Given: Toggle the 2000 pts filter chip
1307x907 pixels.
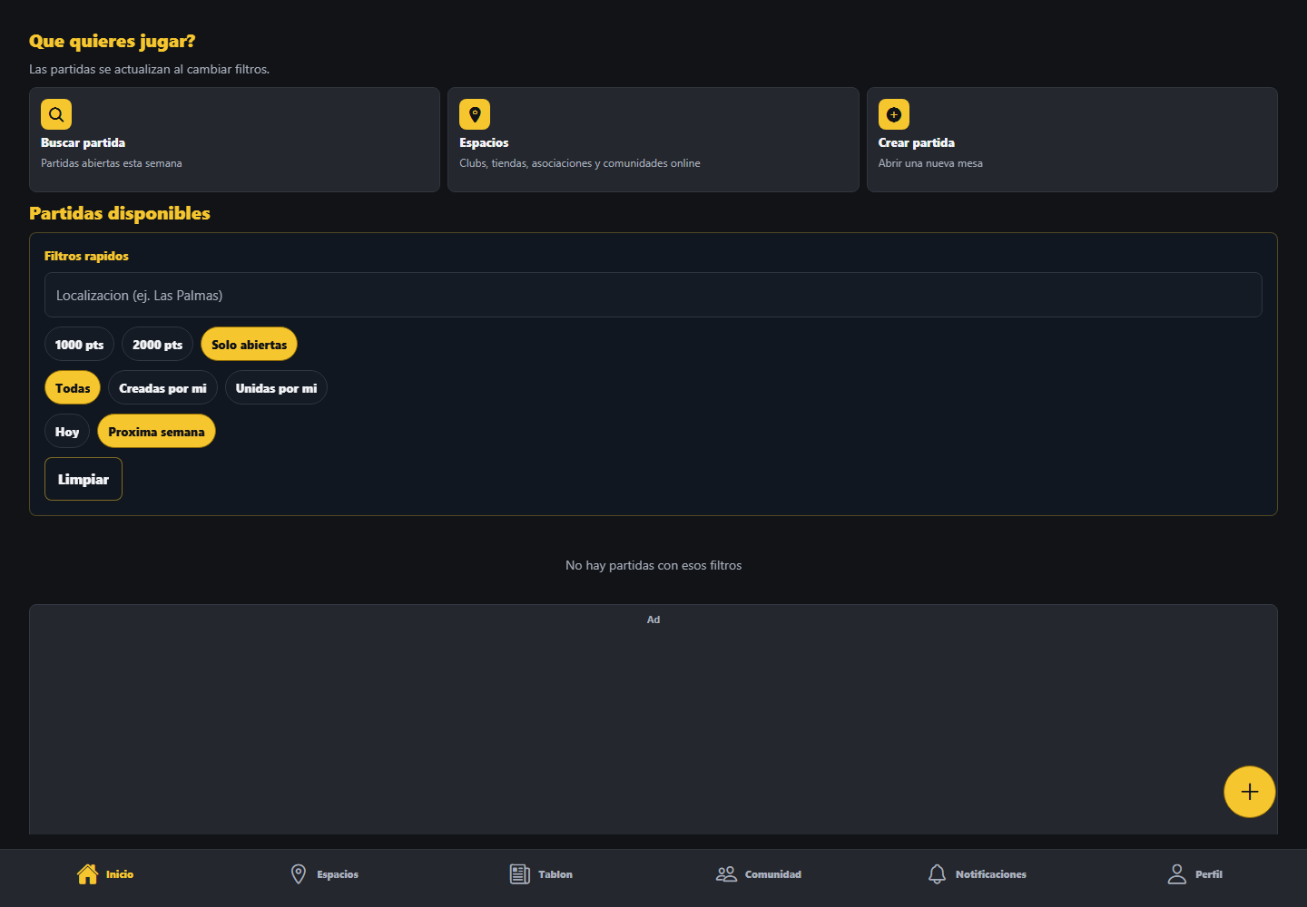Looking at the screenshot, I should (158, 344).
